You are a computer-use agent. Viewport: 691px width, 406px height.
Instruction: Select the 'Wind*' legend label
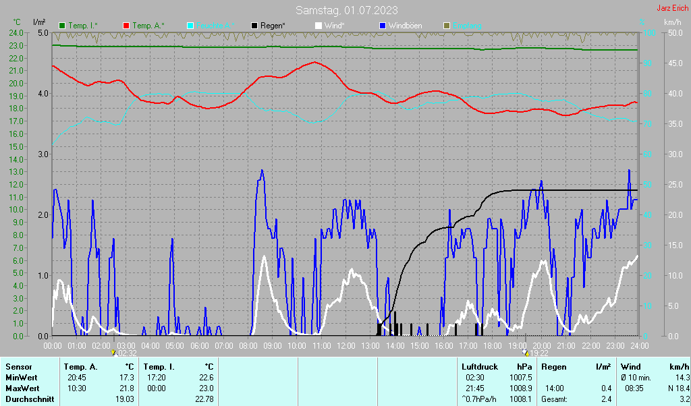[x=334, y=26]
